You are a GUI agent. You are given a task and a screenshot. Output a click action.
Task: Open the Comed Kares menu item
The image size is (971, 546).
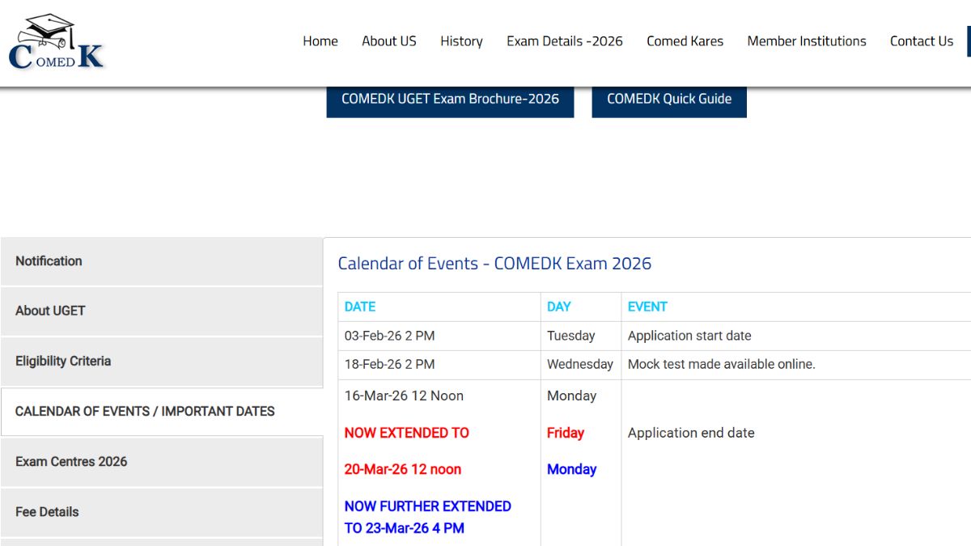[x=685, y=41]
